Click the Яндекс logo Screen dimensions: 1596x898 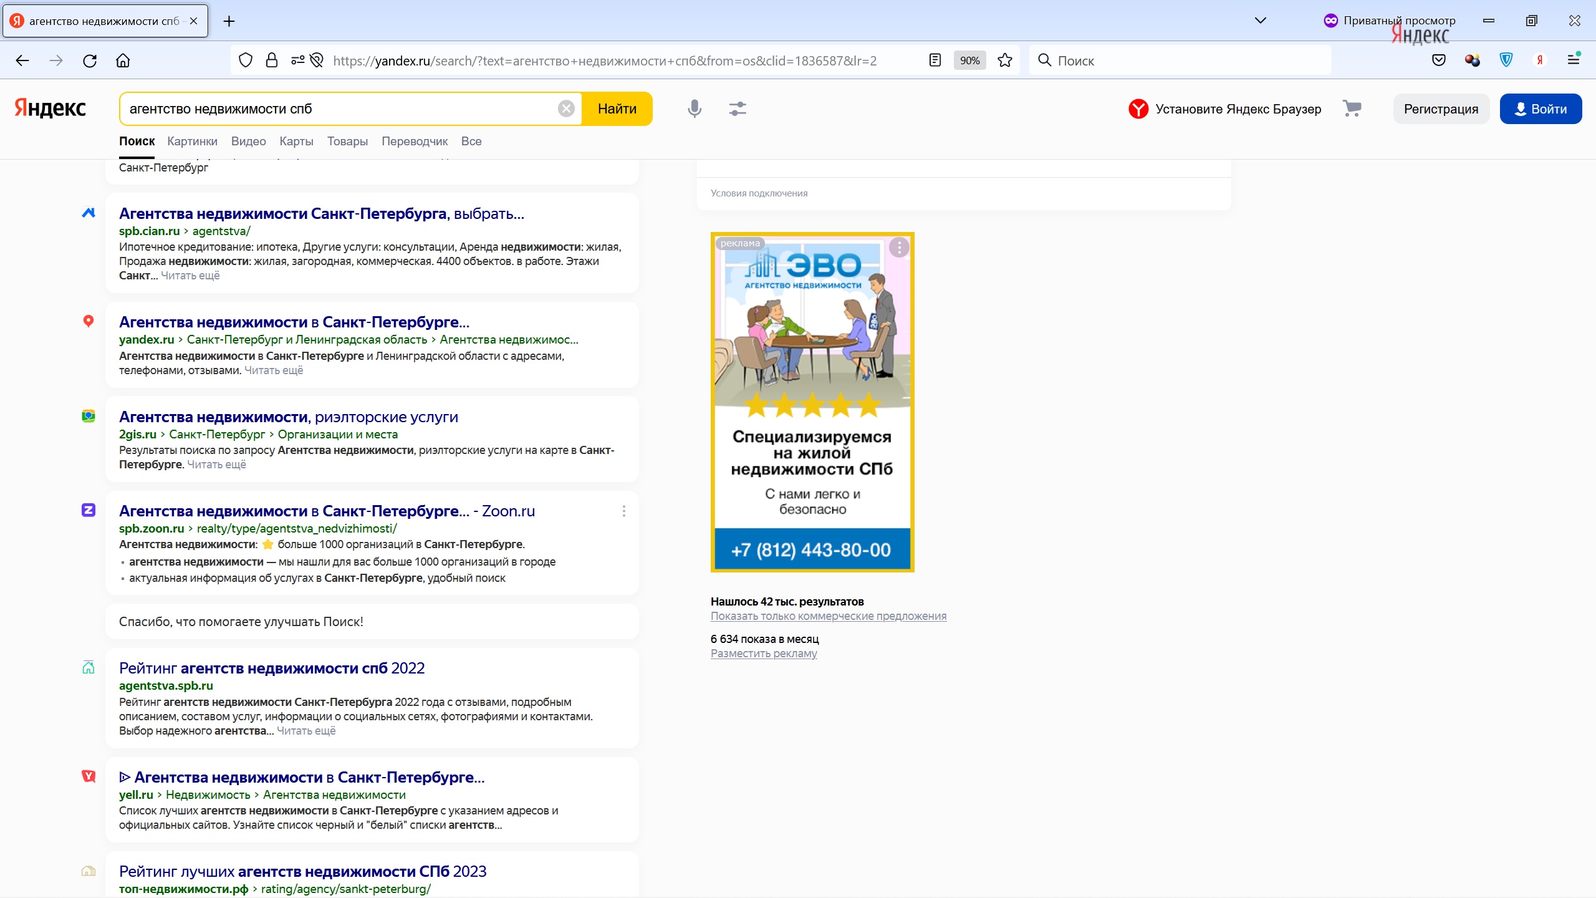point(50,108)
